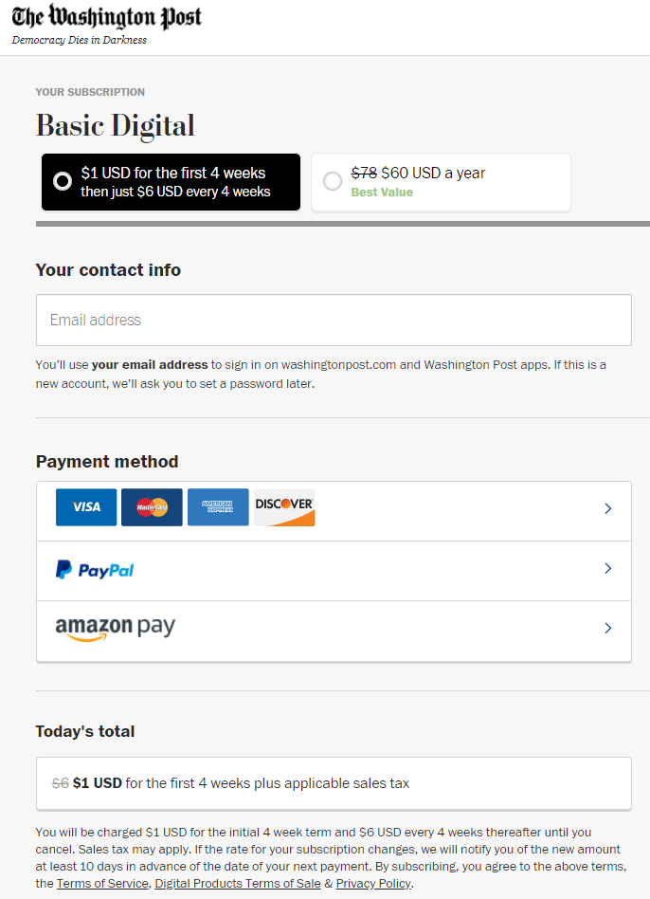Expand the PayPal payment chevron
Image resolution: width=650 pixels, height=899 pixels.
(x=608, y=568)
